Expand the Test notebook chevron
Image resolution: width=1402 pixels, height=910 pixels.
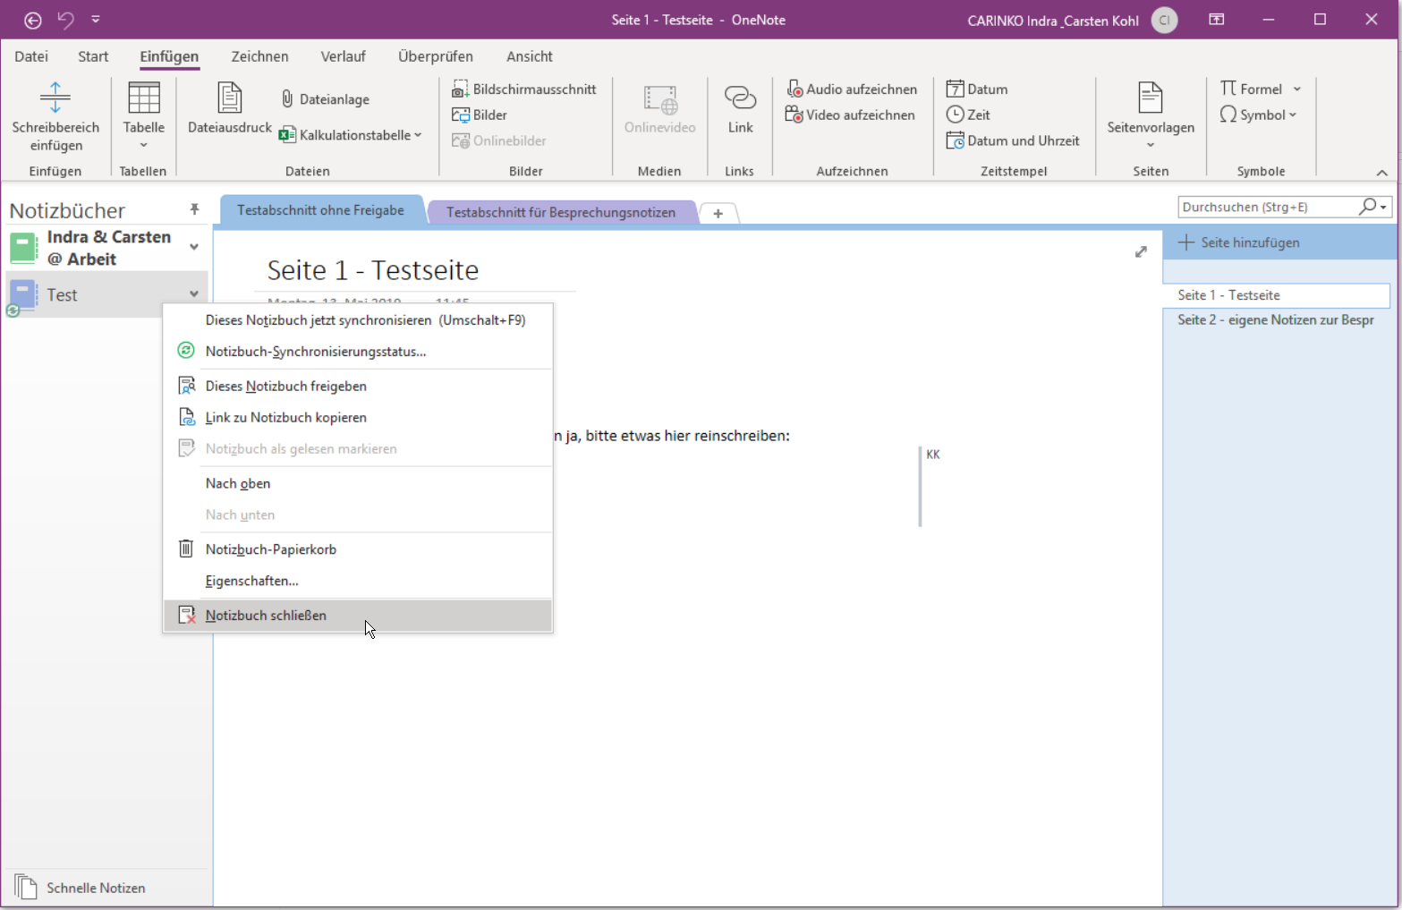click(x=194, y=293)
